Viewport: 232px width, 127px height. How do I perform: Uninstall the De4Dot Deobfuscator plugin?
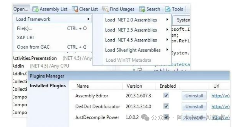pyautogui.click(x=194, y=107)
